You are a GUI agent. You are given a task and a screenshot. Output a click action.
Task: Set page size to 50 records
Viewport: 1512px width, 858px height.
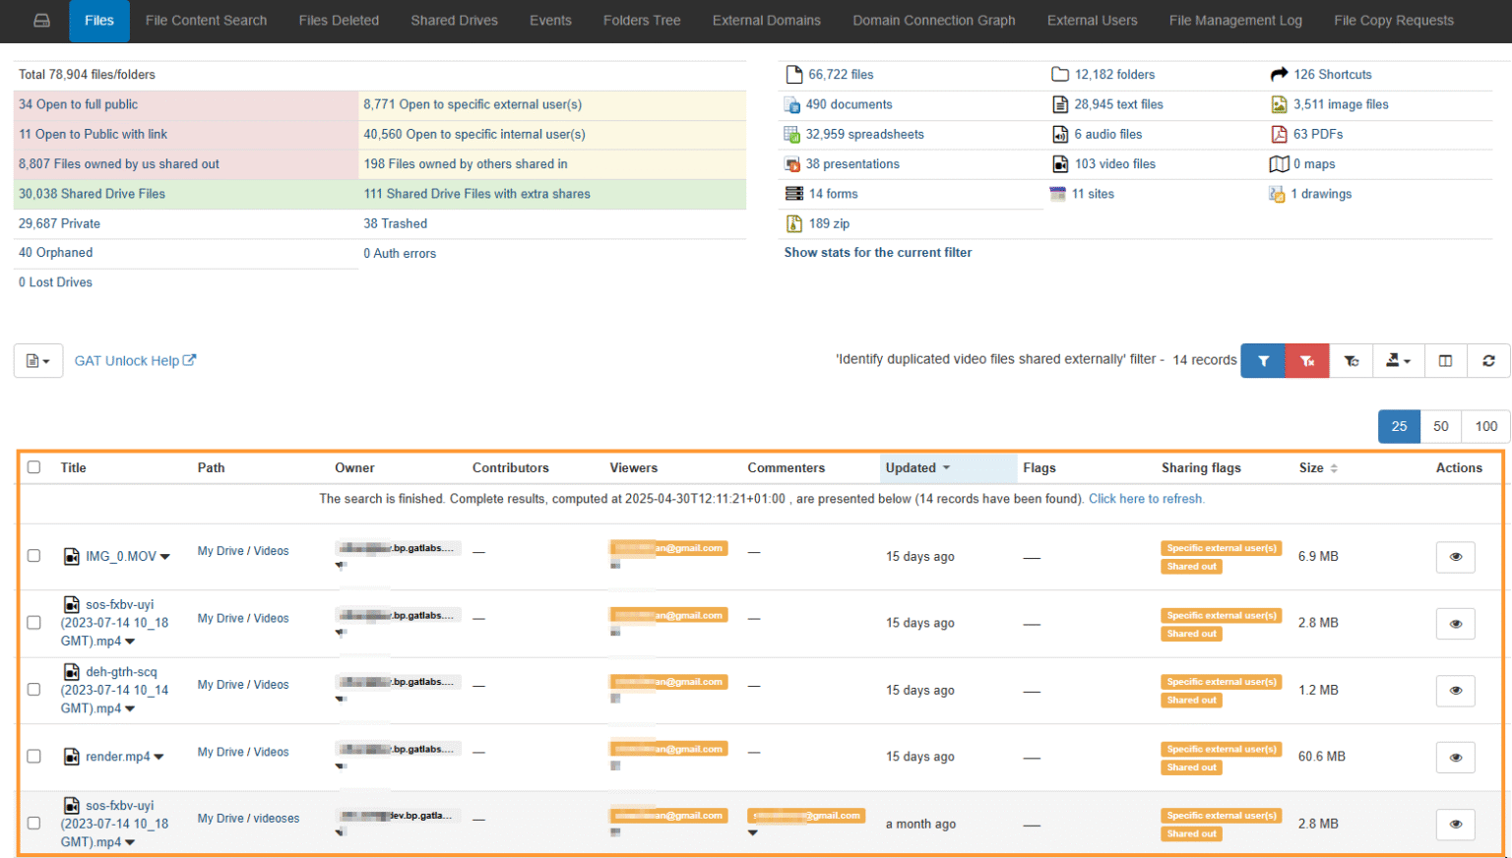(x=1440, y=427)
